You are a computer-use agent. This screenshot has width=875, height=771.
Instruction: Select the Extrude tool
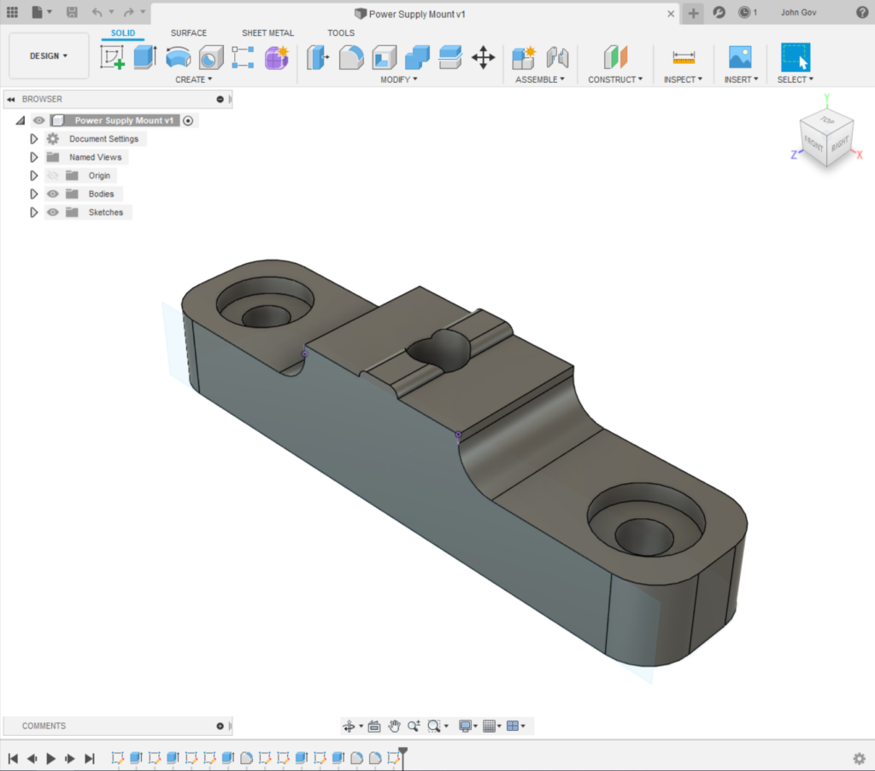pyautogui.click(x=145, y=57)
